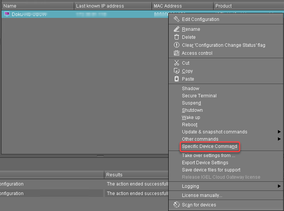Expand Update & snapshot commands submenu
This screenshot has height=211, width=284.
(279, 132)
